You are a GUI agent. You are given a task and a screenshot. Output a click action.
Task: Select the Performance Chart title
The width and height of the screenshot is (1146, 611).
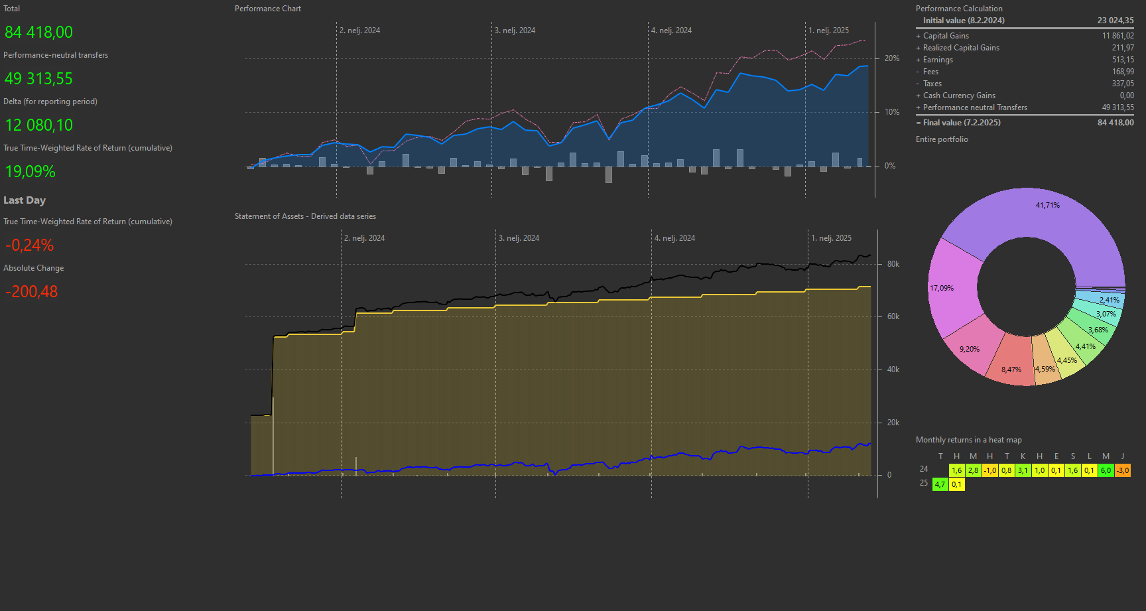point(267,8)
